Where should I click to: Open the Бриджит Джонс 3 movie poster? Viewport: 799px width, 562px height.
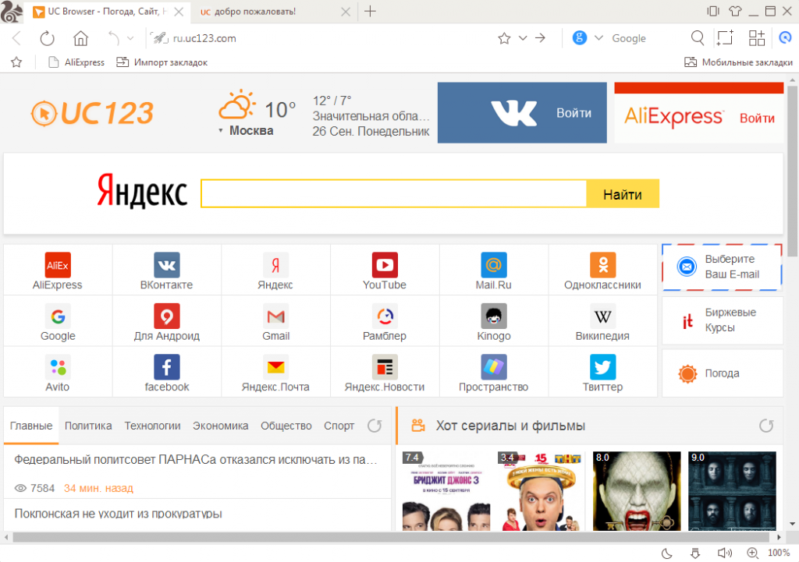446,491
